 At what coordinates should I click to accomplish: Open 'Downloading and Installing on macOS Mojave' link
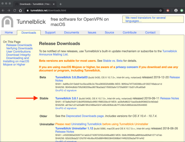coord(16,61)
